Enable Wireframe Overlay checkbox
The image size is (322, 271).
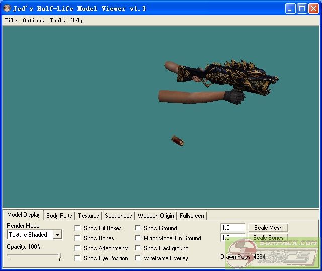(x=138, y=258)
